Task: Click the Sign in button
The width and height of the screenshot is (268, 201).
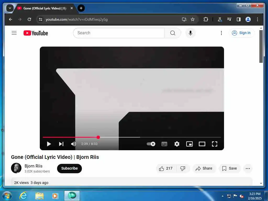Action: pyautogui.click(x=241, y=33)
